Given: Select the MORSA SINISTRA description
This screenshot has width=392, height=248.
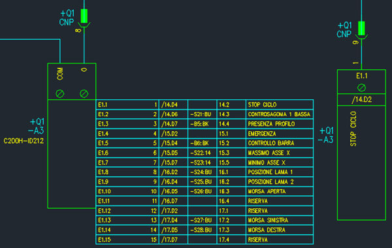Looking at the screenshot, I should [x=268, y=220].
